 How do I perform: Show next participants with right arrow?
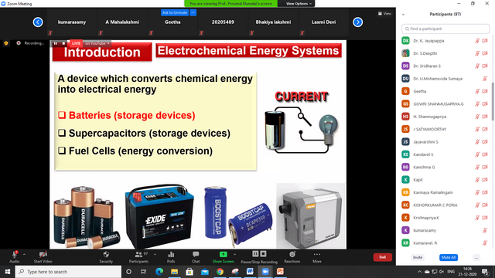coord(357,22)
